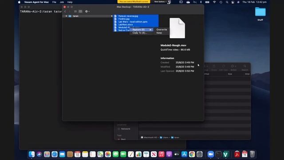Click Search in the Finder window toolbar
Viewport: 284px width, 160px height.
tap(245, 68)
